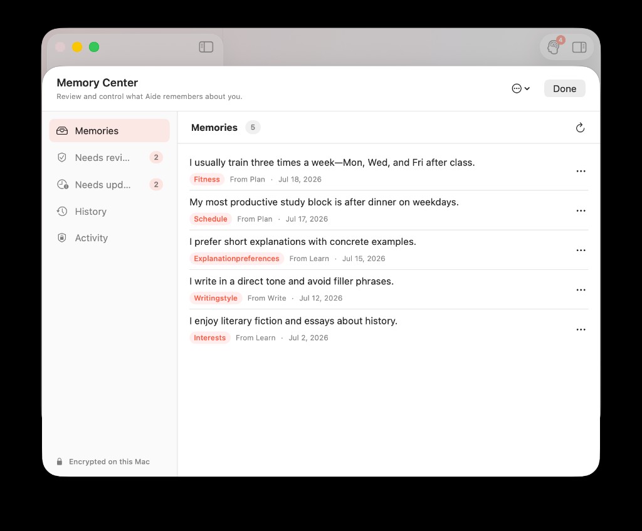Switch to the History sidebar tab
642x531 pixels.
click(109, 211)
